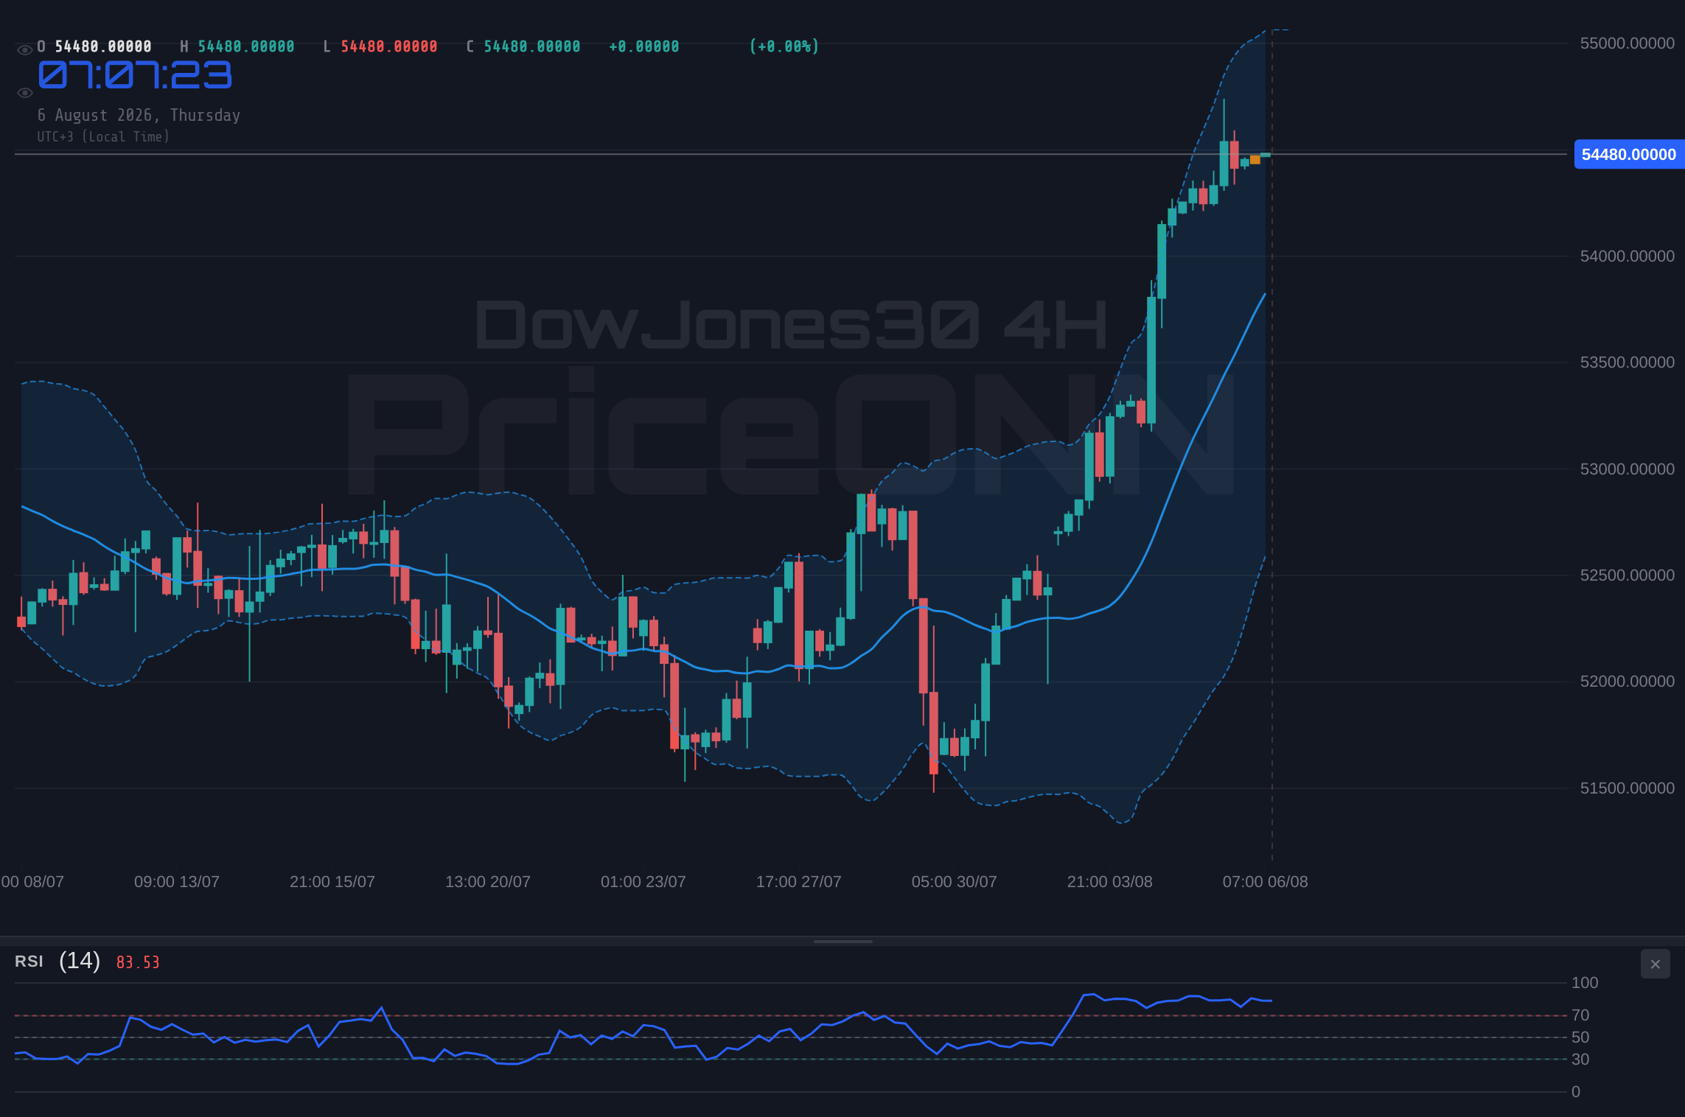
Task: Click the 51500.00000 price axis label
Action: pyautogui.click(x=1628, y=788)
